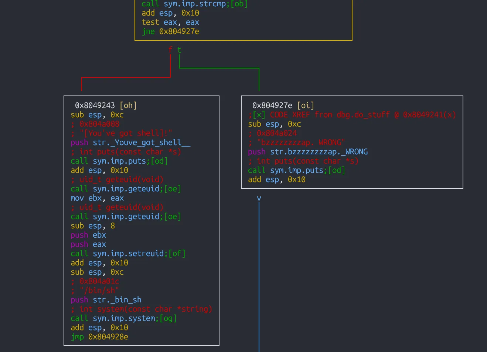Viewport: 487px width, 352px height.
Task: Follow the red false branch label f
Action: [x=170, y=50]
